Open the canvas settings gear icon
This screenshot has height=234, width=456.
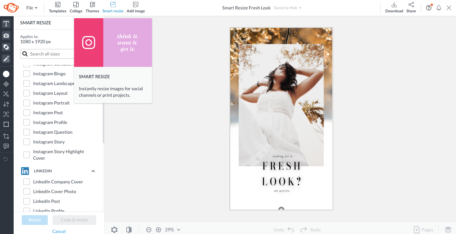click(x=114, y=230)
